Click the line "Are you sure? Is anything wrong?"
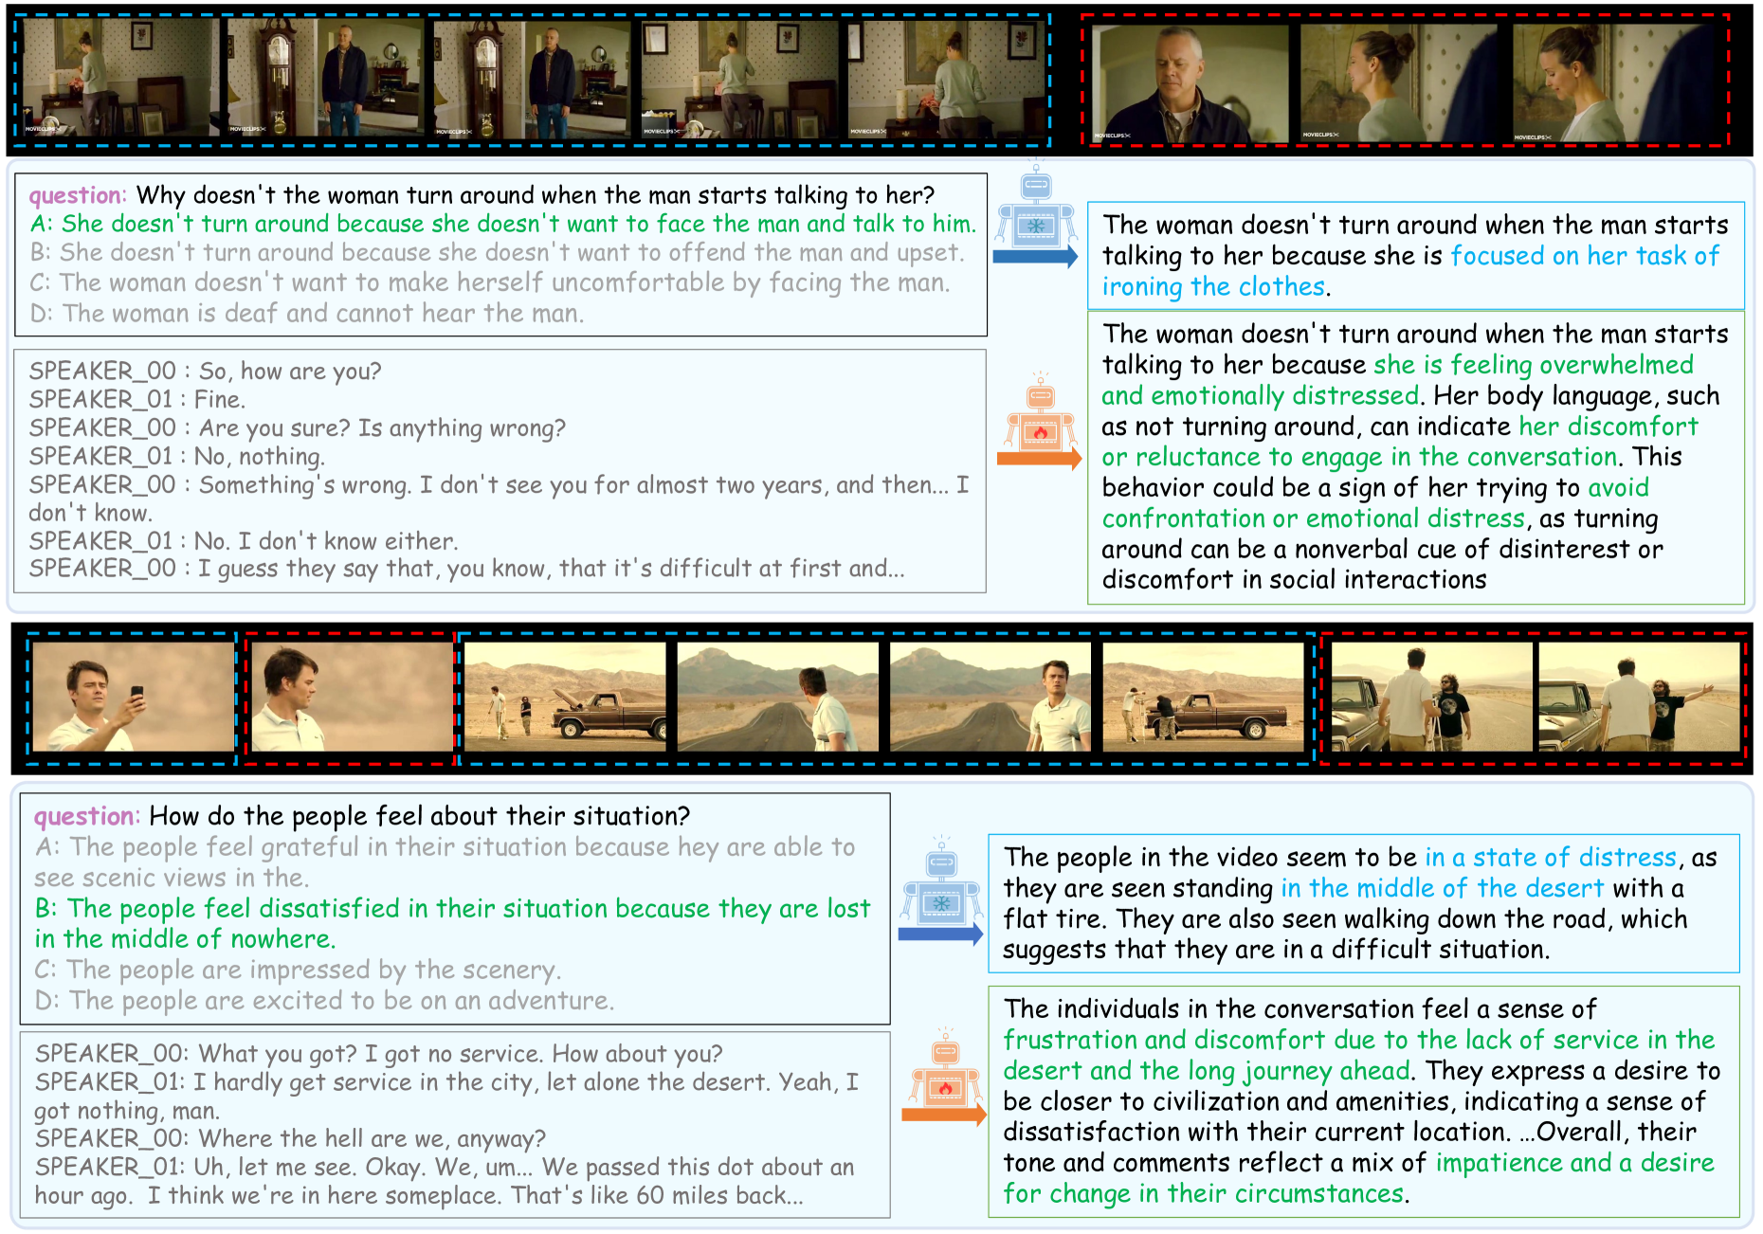The height and width of the screenshot is (1234, 1763). click(298, 427)
